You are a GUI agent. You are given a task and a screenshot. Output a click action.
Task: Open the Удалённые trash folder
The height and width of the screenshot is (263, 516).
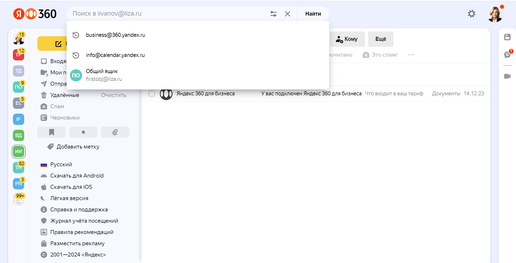point(65,95)
